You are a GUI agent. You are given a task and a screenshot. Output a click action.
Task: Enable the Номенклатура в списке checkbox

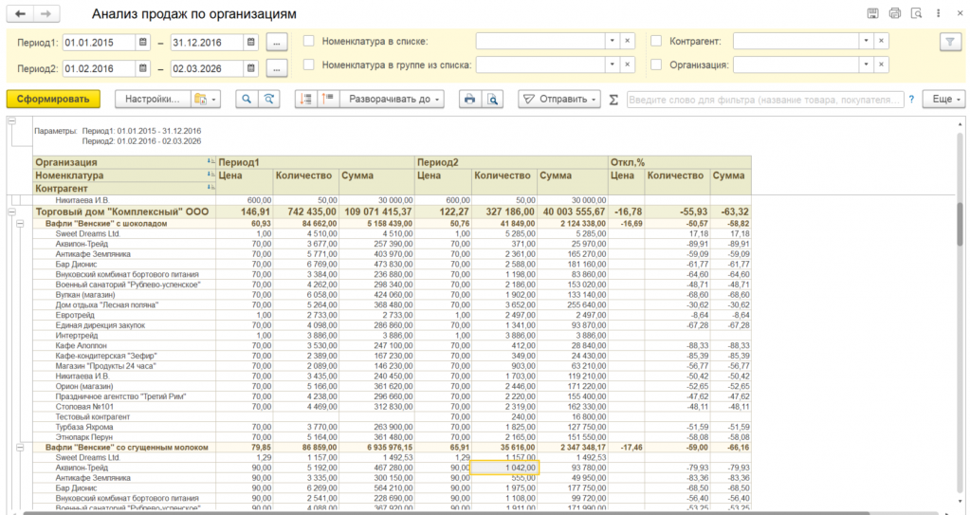[x=308, y=42]
